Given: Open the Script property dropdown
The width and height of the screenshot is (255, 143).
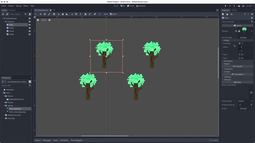Looking at the screenshot, I should (246, 108).
